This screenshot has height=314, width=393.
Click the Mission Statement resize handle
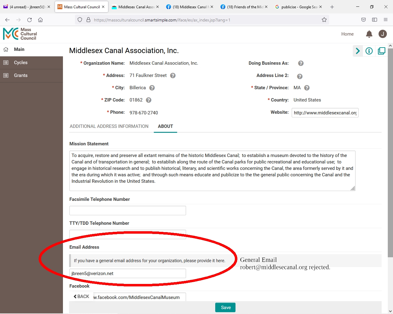tap(353, 188)
